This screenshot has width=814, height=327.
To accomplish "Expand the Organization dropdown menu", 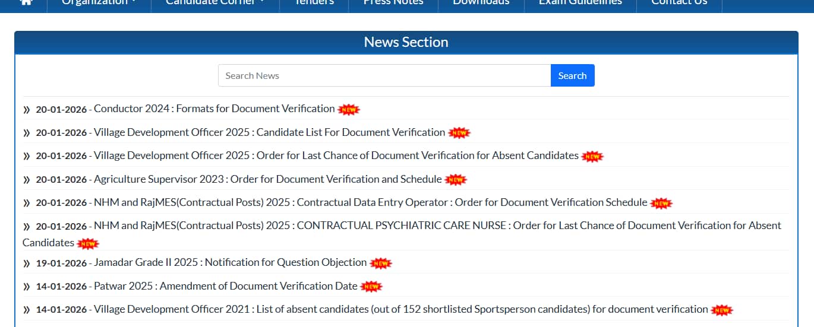I will pyautogui.click(x=99, y=3).
